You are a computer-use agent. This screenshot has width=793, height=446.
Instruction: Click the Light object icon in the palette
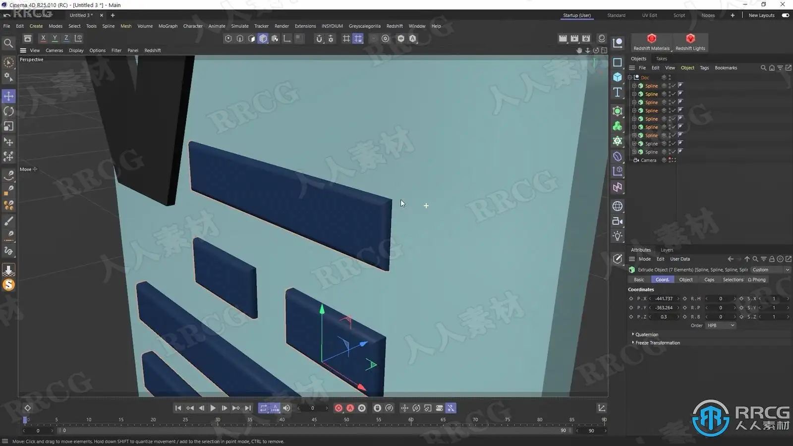[x=618, y=236]
